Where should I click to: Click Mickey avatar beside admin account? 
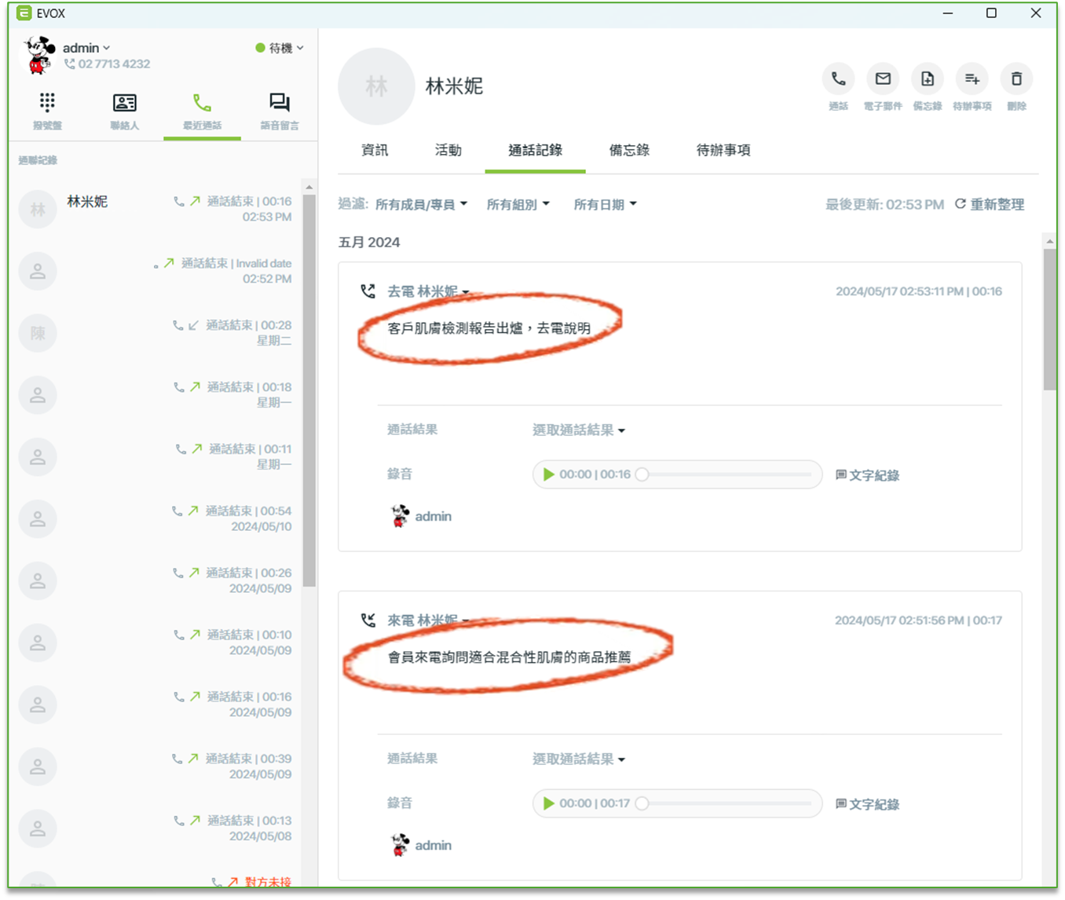click(38, 55)
